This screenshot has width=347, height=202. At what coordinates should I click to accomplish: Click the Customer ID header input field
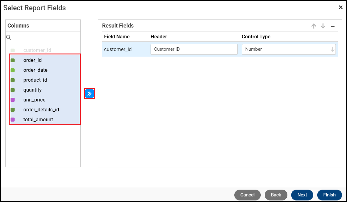coord(194,49)
